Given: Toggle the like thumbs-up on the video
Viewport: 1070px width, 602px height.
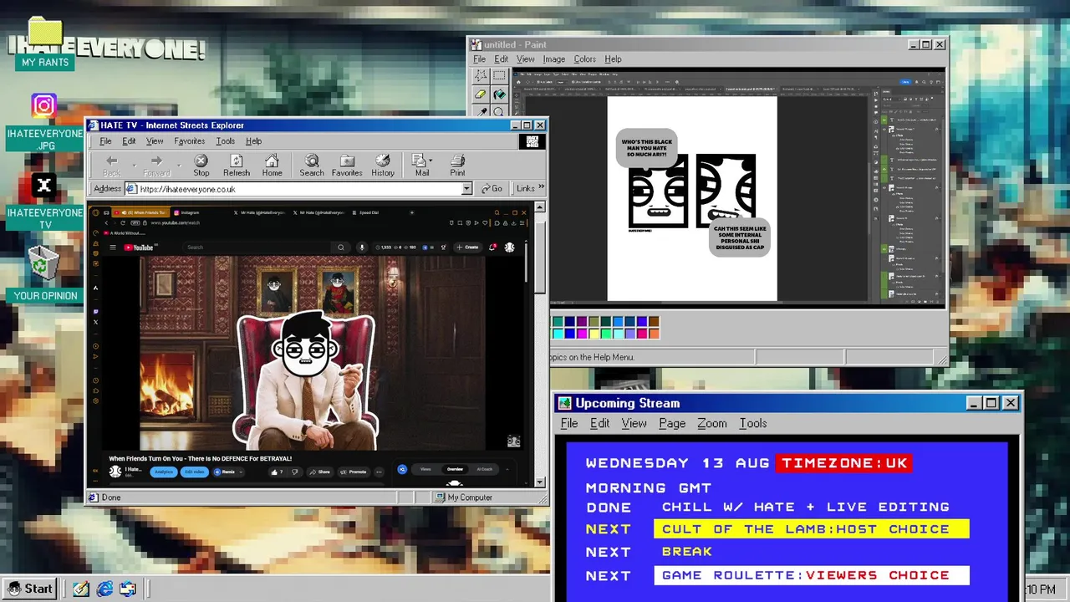Looking at the screenshot, I should click(275, 472).
